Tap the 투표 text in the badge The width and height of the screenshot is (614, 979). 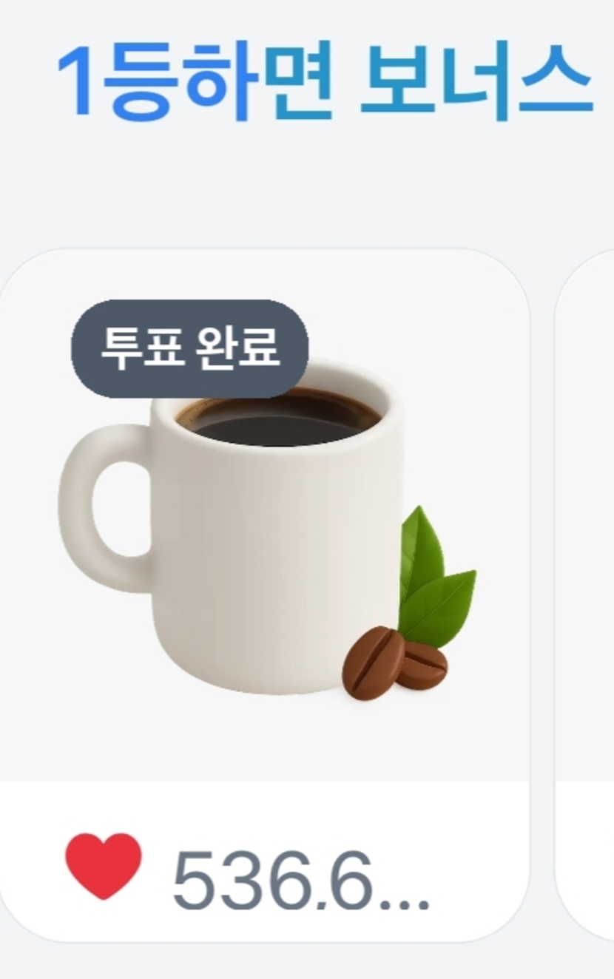click(141, 348)
